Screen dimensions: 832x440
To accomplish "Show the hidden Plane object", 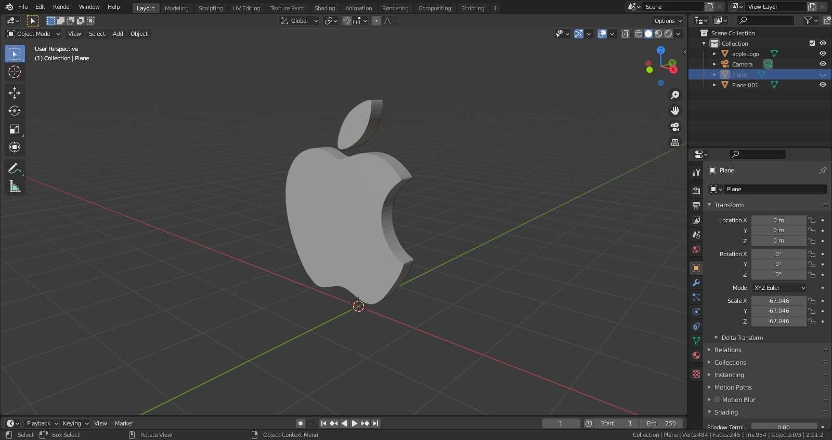I will click(823, 75).
